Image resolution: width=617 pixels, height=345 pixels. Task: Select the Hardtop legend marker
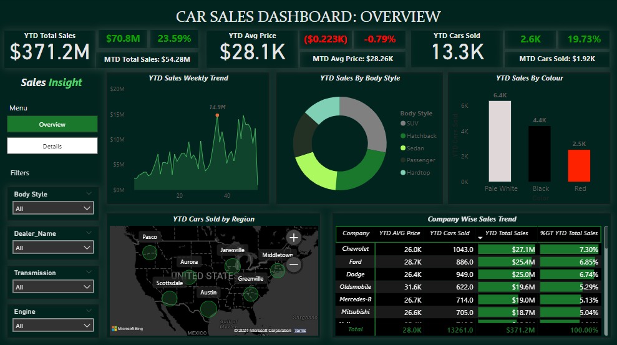pyautogui.click(x=403, y=172)
